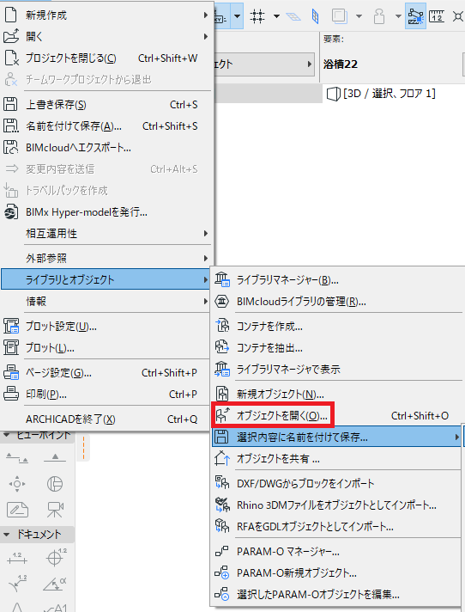This screenshot has width=465, height=612.
Task: Open ページ設定(G)... menu item
Action: coord(106,373)
